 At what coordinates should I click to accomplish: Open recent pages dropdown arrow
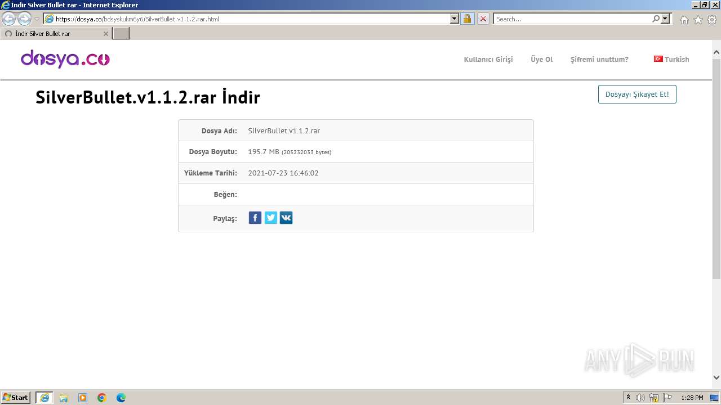[x=37, y=19]
